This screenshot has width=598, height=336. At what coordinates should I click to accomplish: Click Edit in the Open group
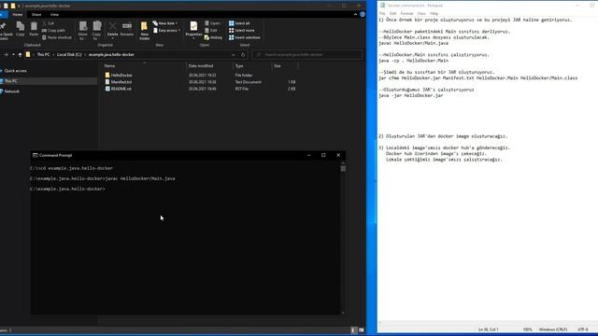211,31
